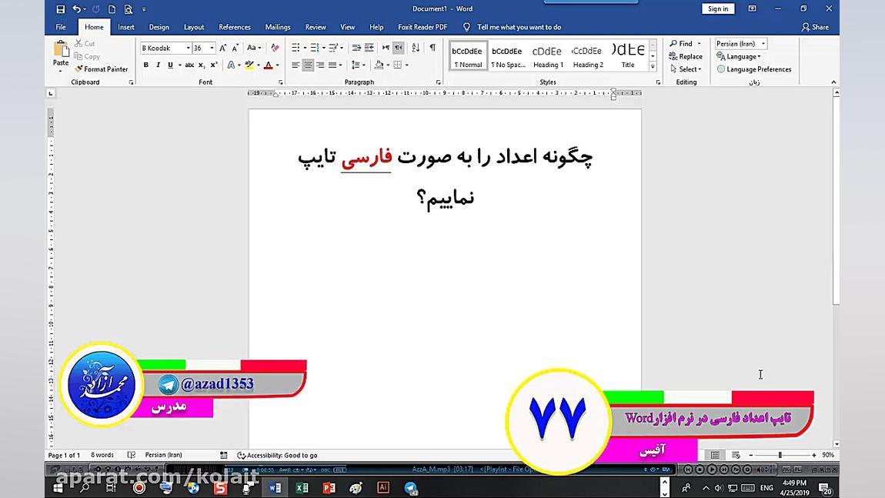This screenshot has height=498, width=885.
Task: Switch to the Insert ribbon tab
Action: (125, 26)
